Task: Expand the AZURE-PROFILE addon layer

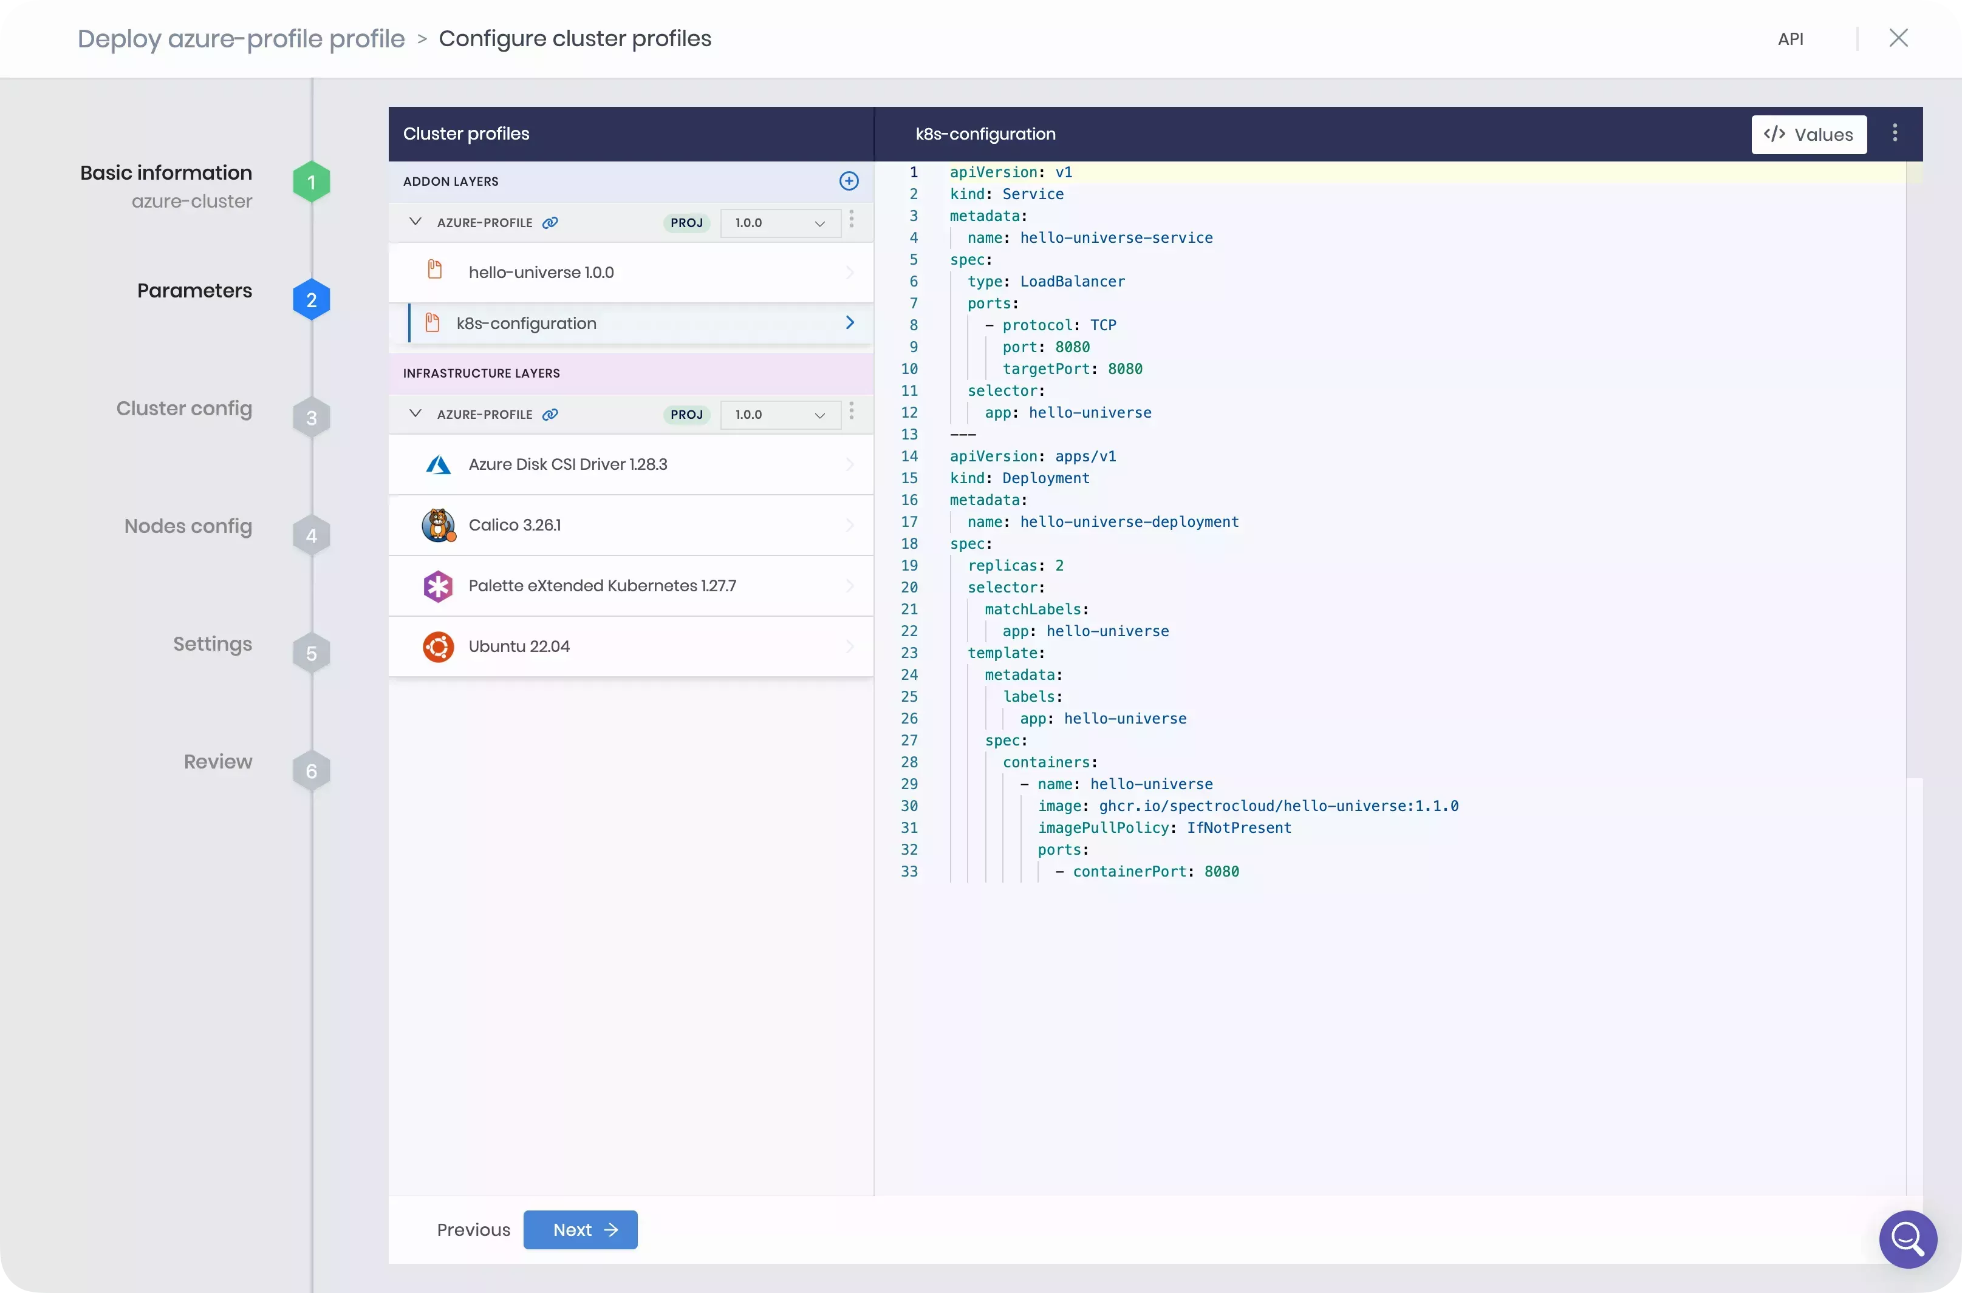Action: click(x=416, y=222)
